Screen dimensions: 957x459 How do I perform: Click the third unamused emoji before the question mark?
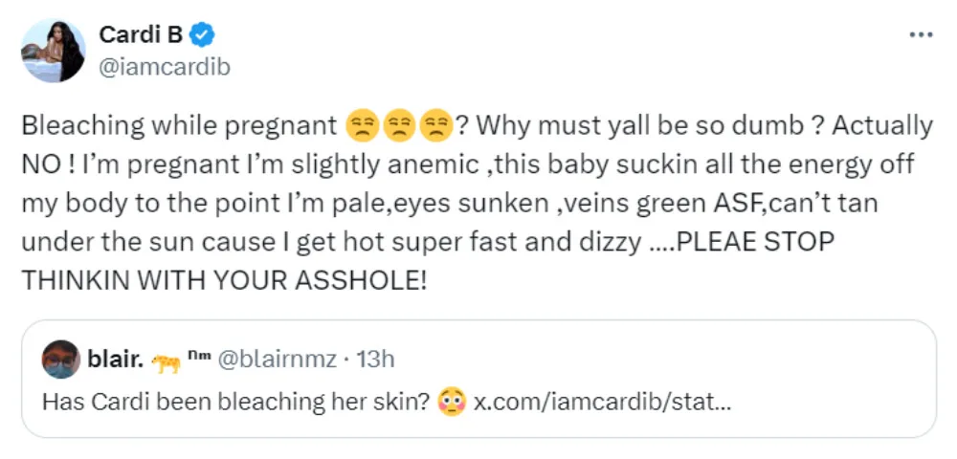click(x=435, y=126)
